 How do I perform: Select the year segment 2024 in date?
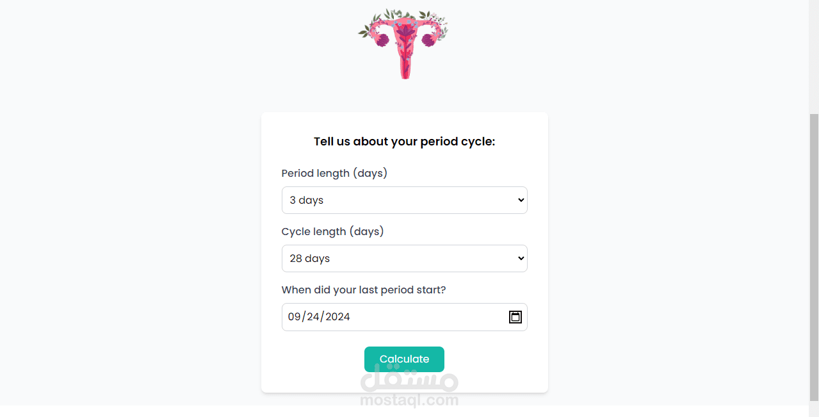(337, 317)
